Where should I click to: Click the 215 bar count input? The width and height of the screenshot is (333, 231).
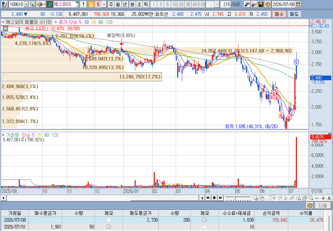[226, 4]
